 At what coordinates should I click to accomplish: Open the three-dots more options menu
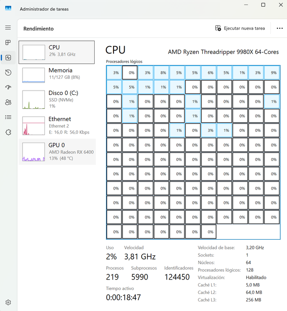click(280, 28)
